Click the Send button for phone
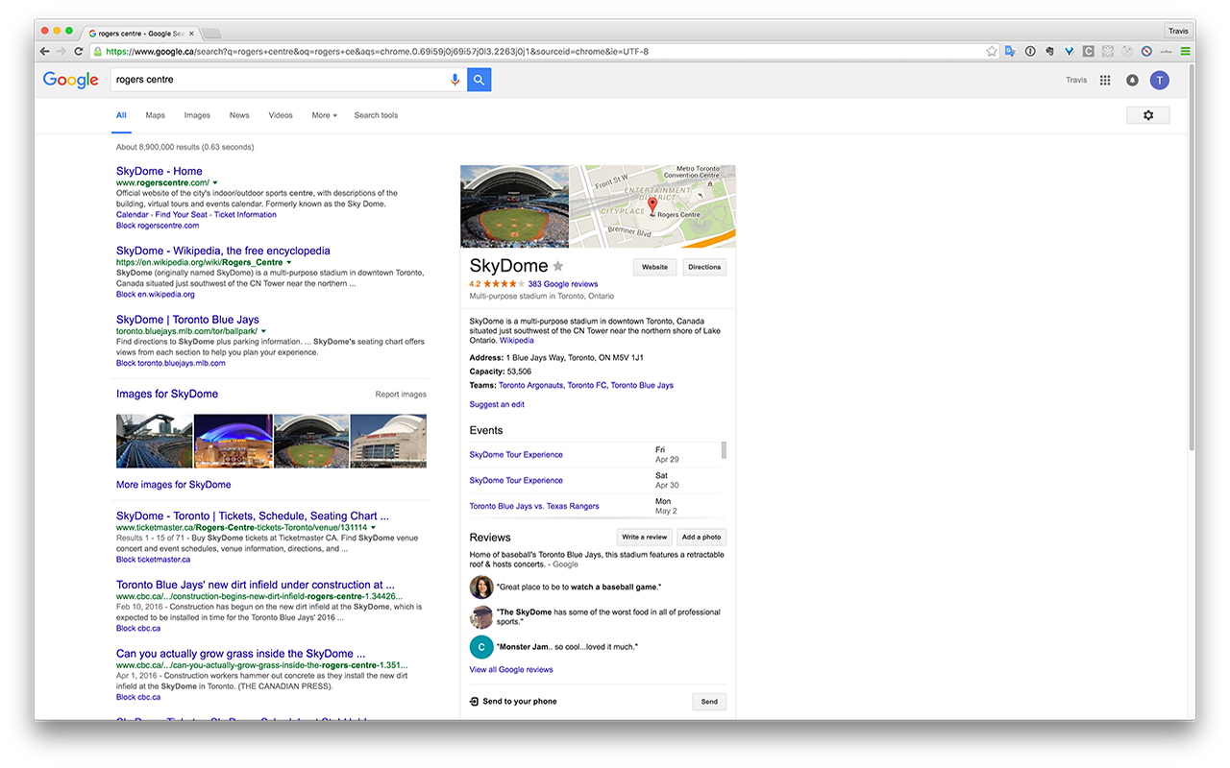Screen dimensions: 1230x768 point(709,702)
